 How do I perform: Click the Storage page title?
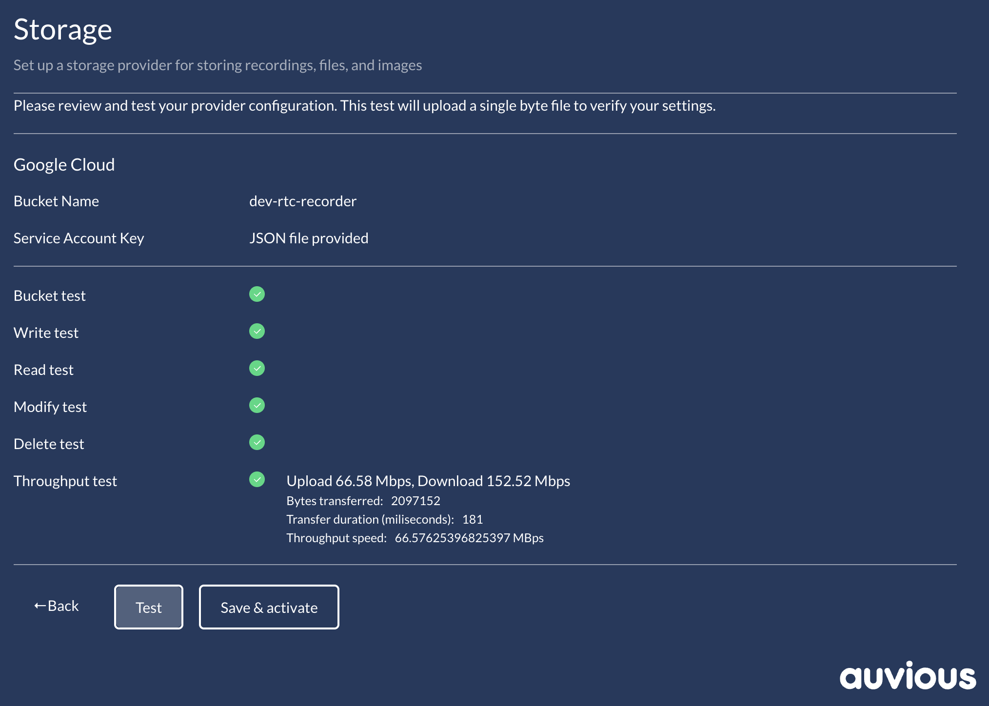click(x=62, y=28)
